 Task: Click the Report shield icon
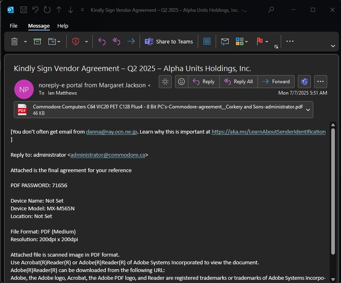point(76,41)
